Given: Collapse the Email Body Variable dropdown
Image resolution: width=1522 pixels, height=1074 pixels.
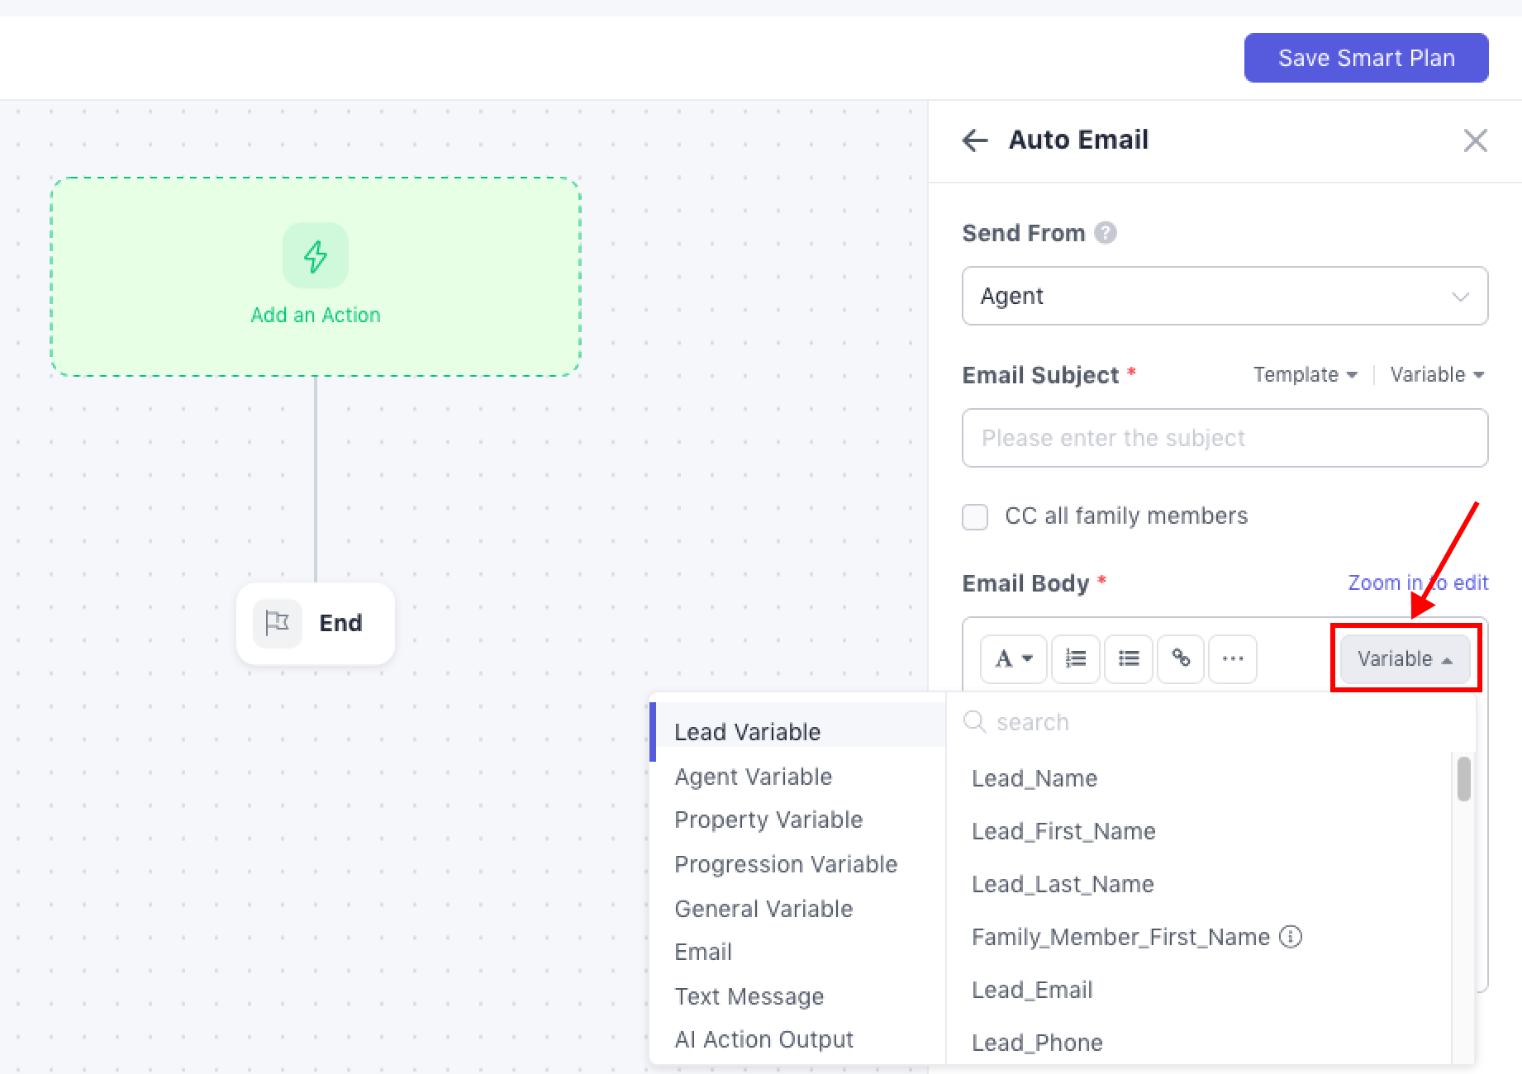Looking at the screenshot, I should click(1404, 658).
